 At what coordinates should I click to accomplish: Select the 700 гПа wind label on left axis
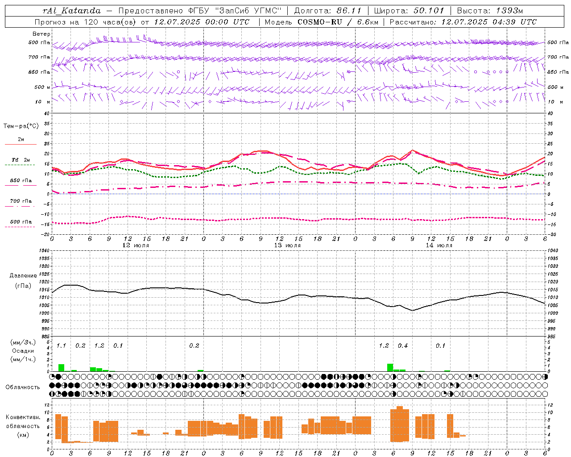[39, 57]
